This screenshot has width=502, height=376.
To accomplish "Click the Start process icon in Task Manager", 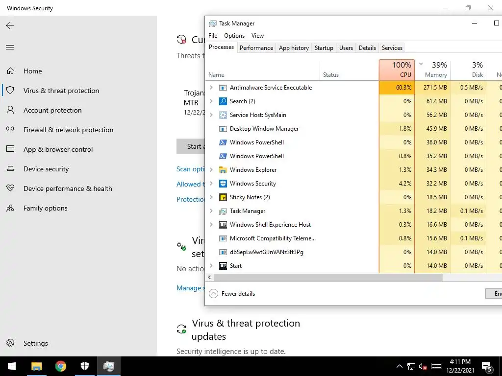I will 223,266.
